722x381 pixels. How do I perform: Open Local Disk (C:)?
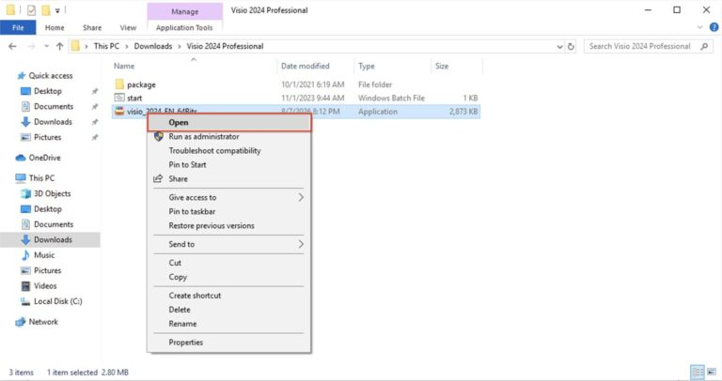(x=58, y=301)
